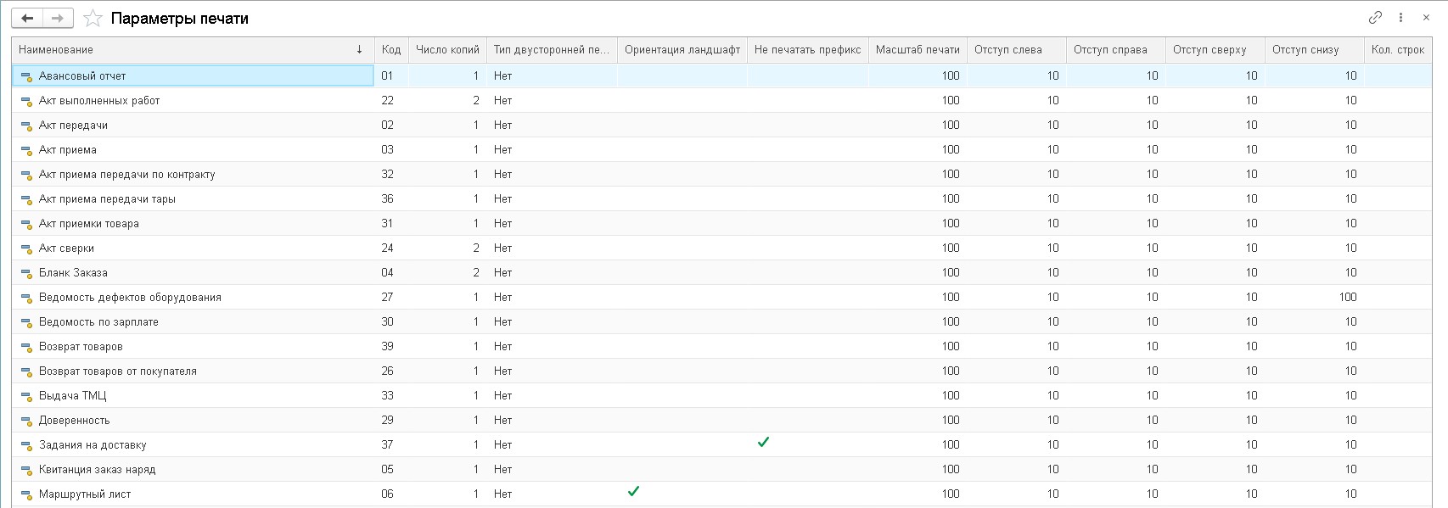Click Отступ снизу value 100 for Ведомость дефектов
Image resolution: width=1448 pixels, height=508 pixels.
pos(1347,297)
